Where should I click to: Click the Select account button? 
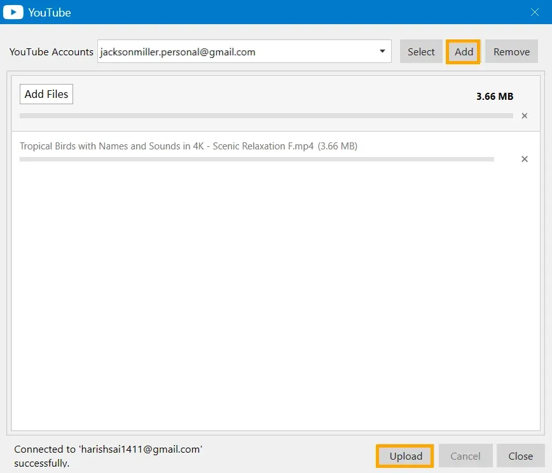pos(421,51)
